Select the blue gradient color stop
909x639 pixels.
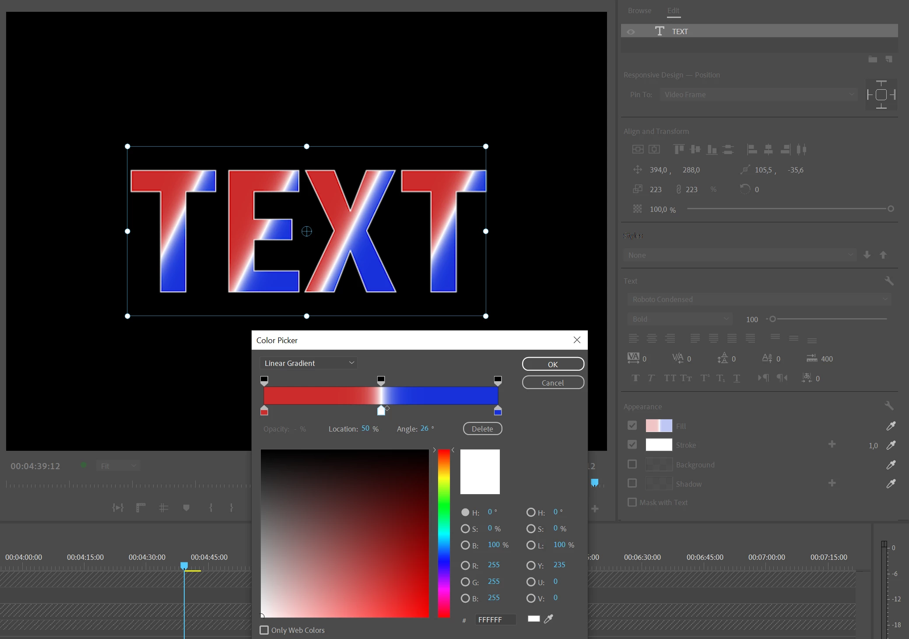498,411
